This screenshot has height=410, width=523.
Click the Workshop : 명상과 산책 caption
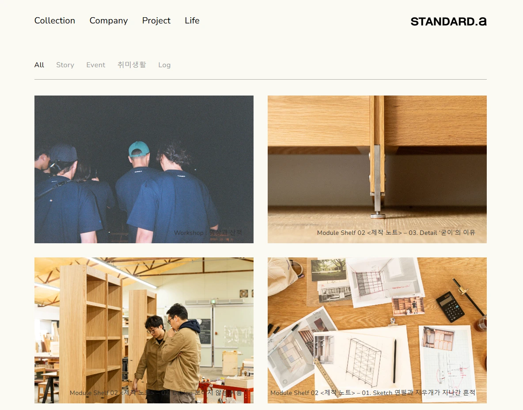(x=208, y=233)
